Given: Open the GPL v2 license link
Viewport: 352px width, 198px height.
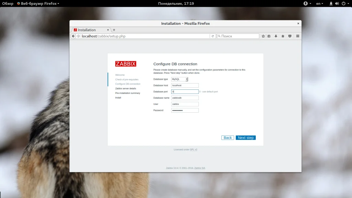Looking at the screenshot, I should [194, 150].
